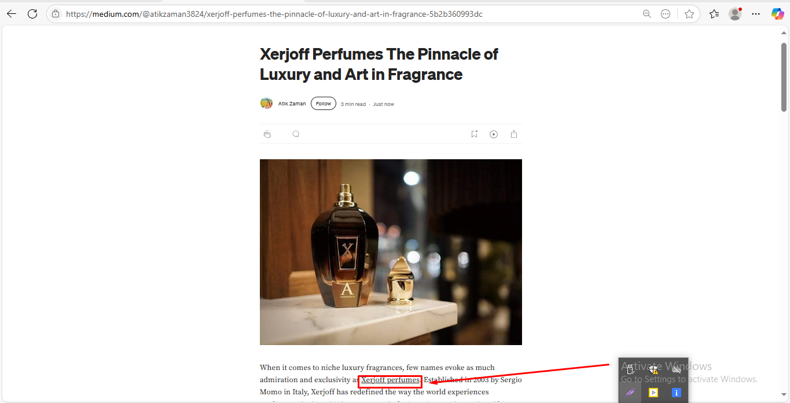Open the article comments bubble icon
Screen dimensions: 790x403
coord(296,134)
